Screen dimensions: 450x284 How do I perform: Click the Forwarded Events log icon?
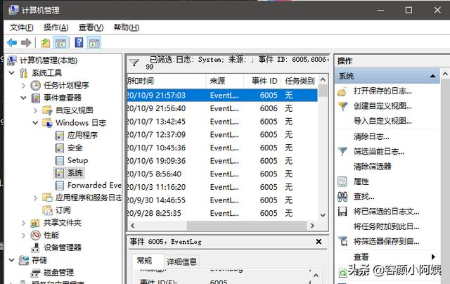pos(59,186)
